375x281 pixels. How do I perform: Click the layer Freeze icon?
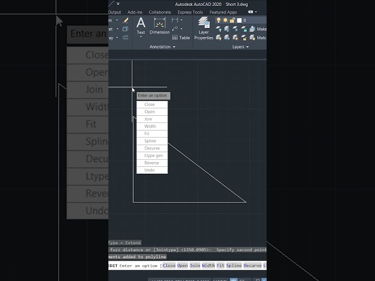(x=236, y=29)
